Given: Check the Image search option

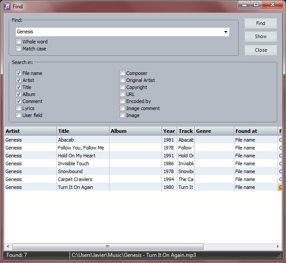Looking at the screenshot, I should (x=122, y=115).
